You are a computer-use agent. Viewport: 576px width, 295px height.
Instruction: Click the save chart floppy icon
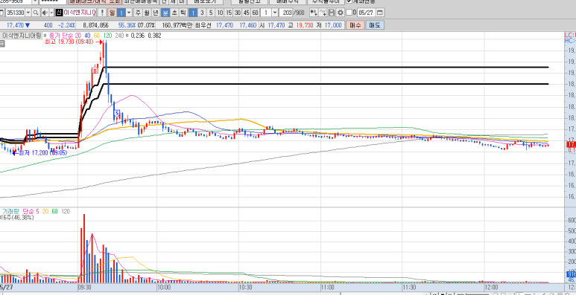[332, 13]
